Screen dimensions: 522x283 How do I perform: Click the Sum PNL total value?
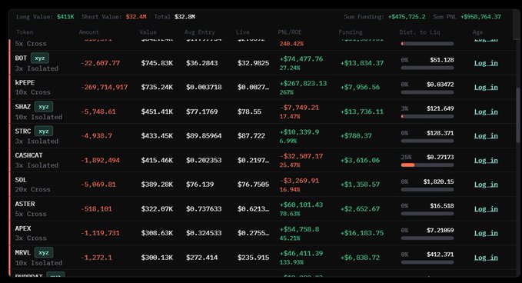point(480,17)
